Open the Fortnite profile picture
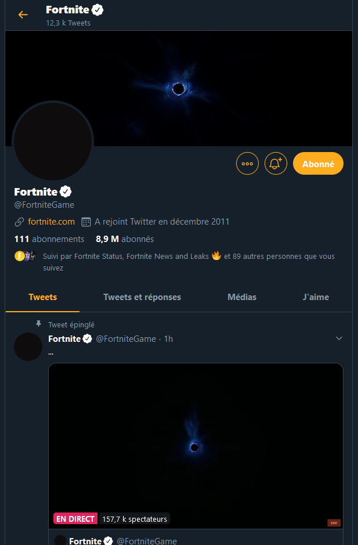Screen dimensions: 358x545 click(52, 141)
